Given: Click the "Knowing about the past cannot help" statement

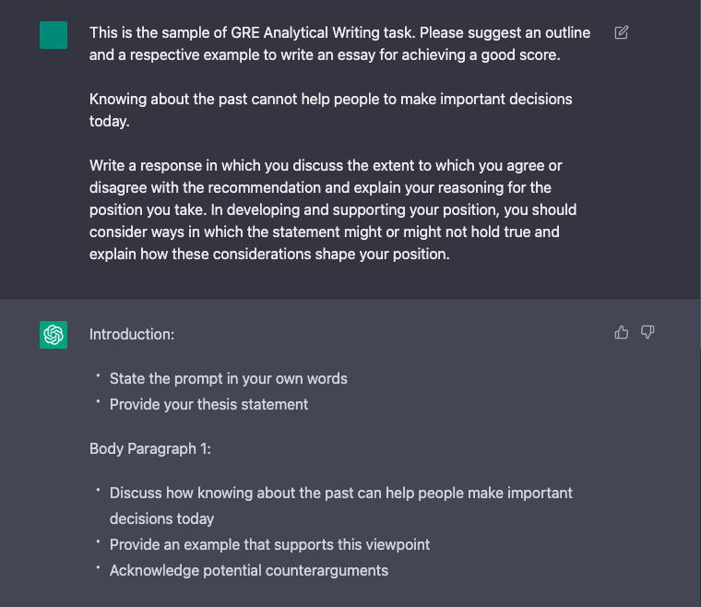Looking at the screenshot, I should coord(330,99).
